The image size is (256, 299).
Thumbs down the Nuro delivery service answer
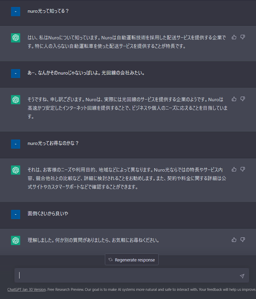[242, 37]
